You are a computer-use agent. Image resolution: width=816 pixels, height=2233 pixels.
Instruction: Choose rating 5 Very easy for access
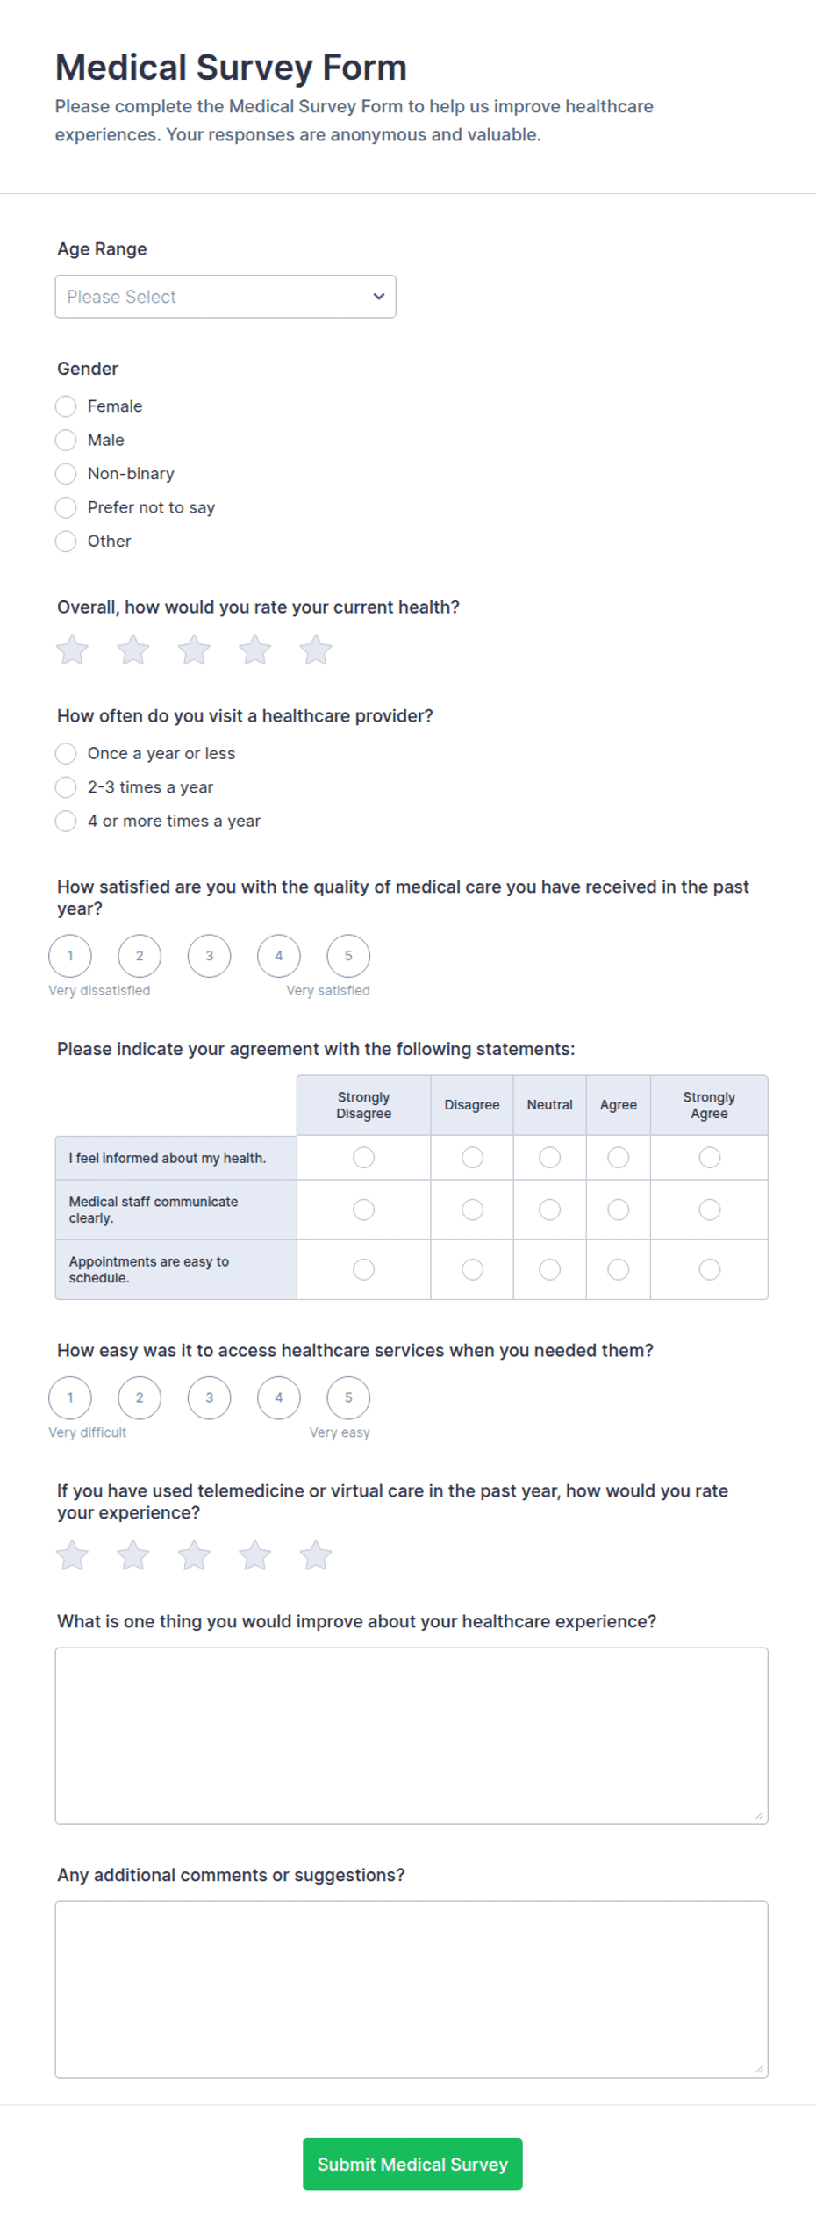(x=348, y=1397)
